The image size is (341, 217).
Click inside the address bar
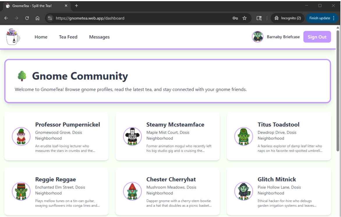pyautogui.click(x=116, y=18)
